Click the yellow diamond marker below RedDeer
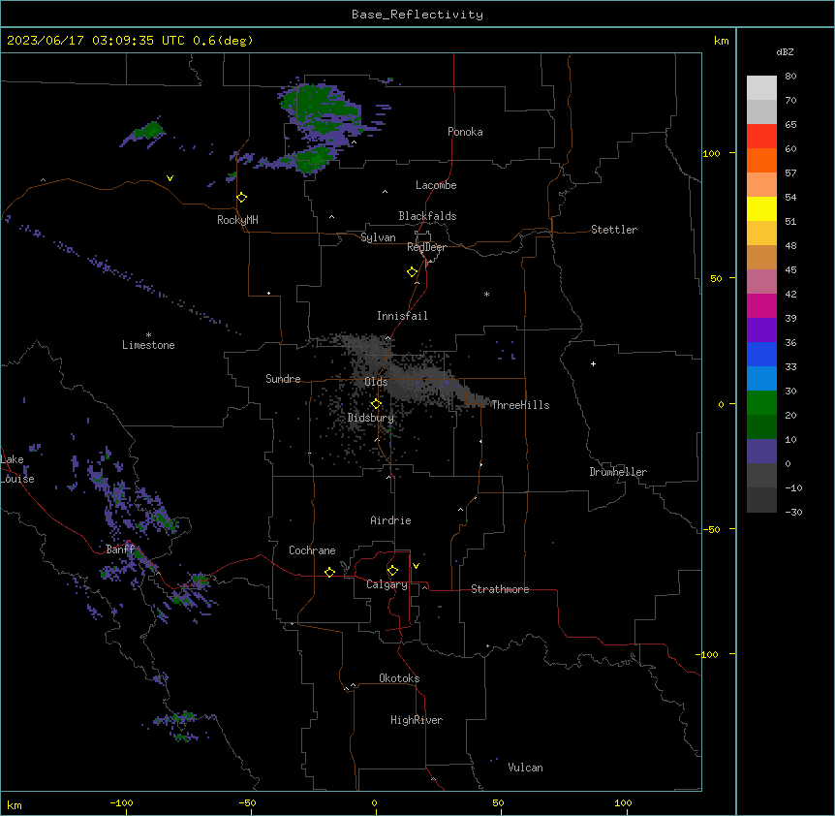This screenshot has height=816, width=835. coord(413,272)
